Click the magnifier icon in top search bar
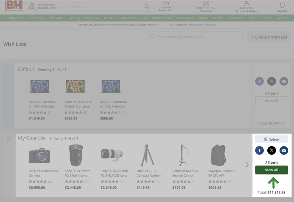 coord(147,7)
